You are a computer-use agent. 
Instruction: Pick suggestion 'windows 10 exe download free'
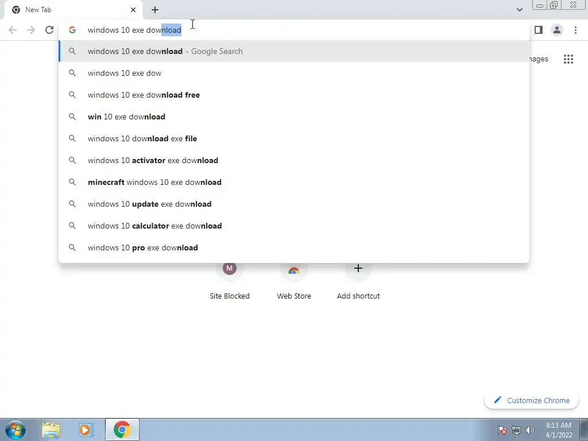(294, 95)
